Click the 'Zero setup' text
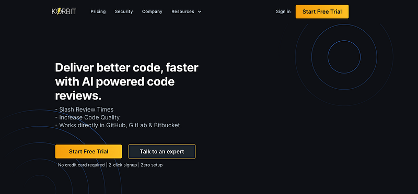 (152, 165)
